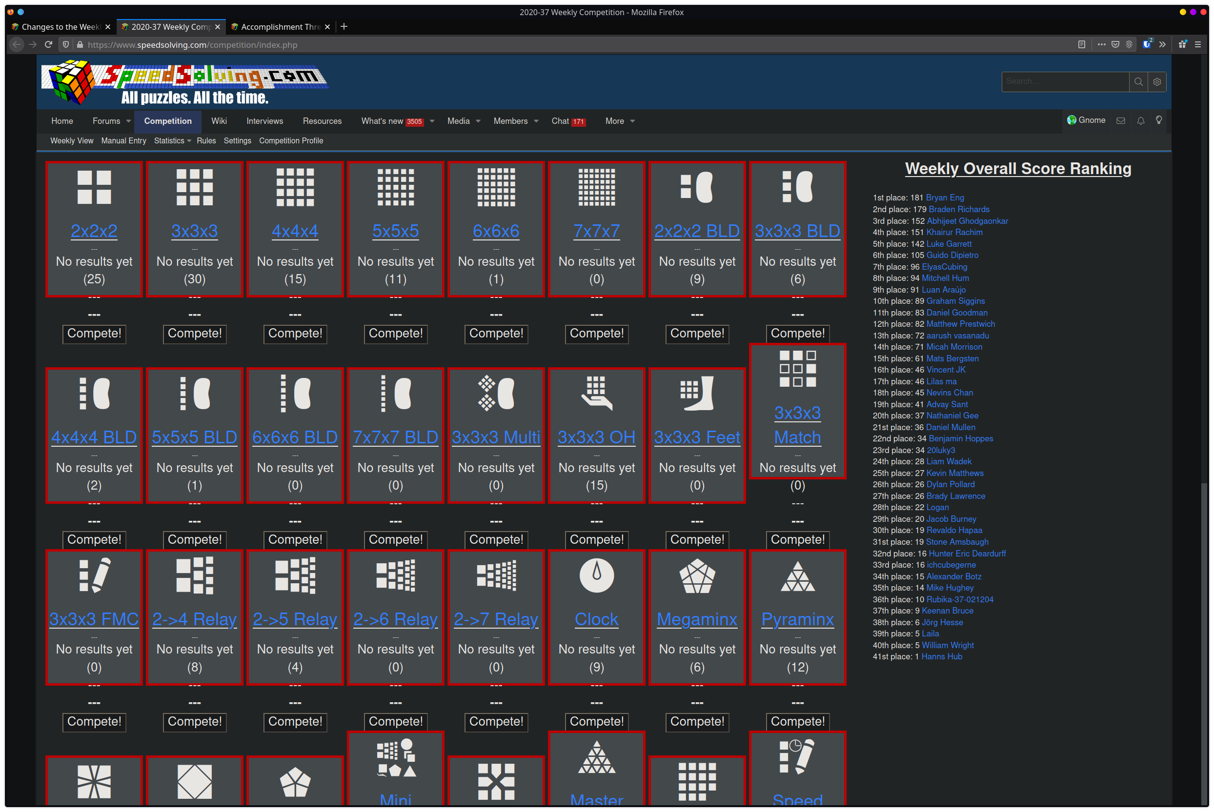Click the 7x7x7 grid event icon
The image size is (1214, 812).
coord(596,187)
